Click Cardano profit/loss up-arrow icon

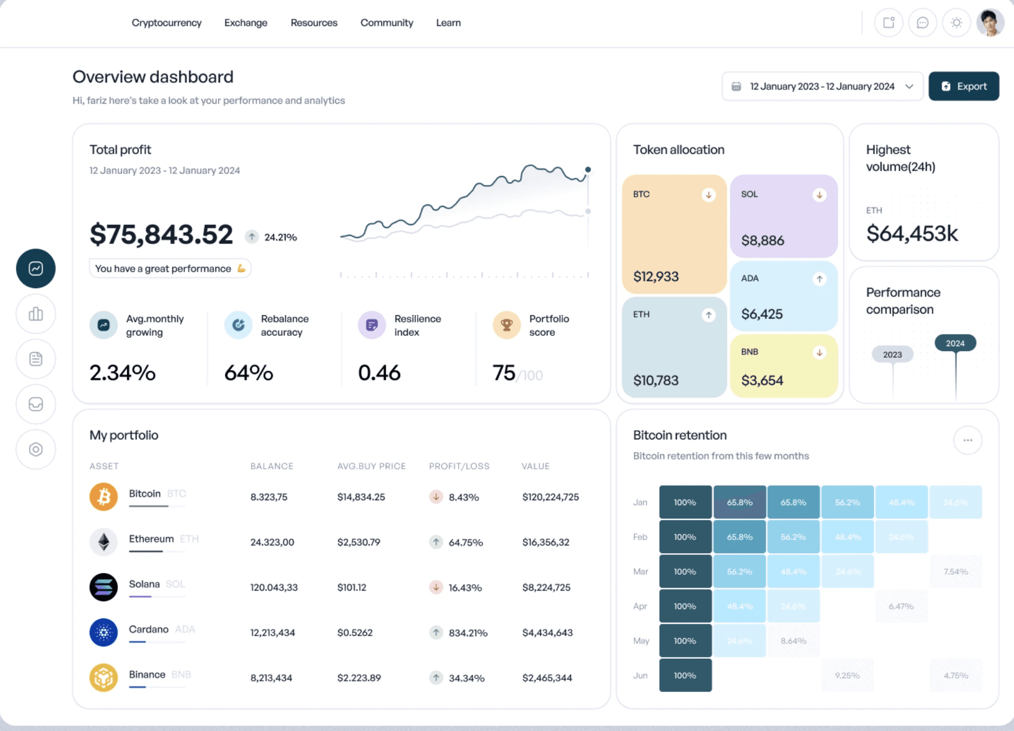tap(436, 632)
